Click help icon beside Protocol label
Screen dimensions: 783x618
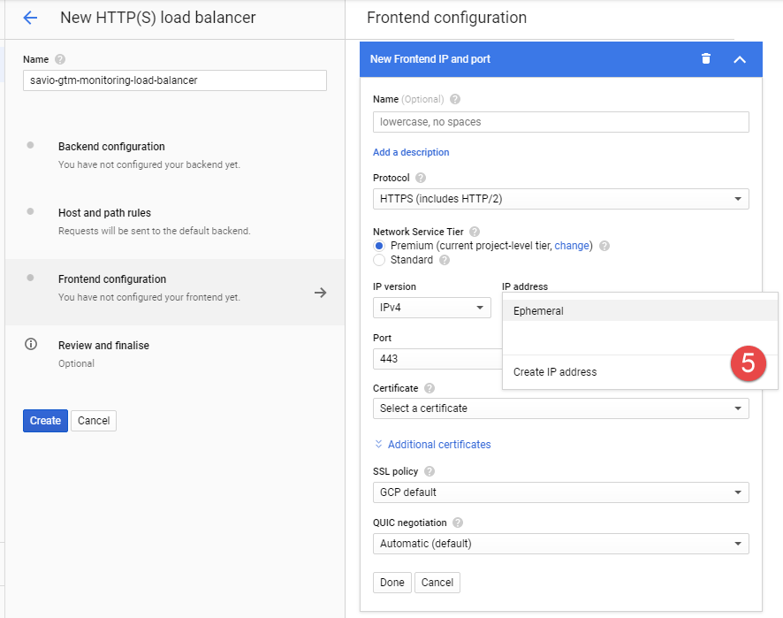click(x=421, y=178)
